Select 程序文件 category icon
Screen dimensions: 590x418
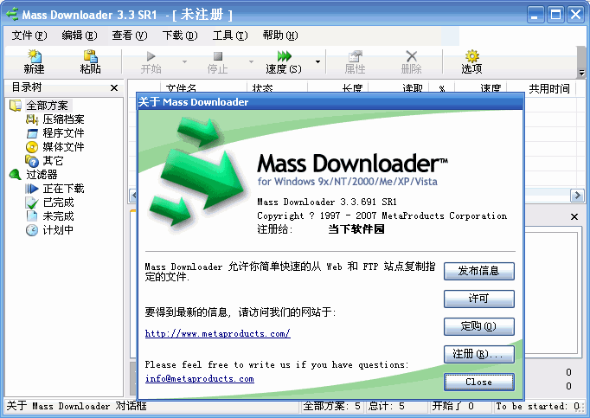(x=32, y=133)
